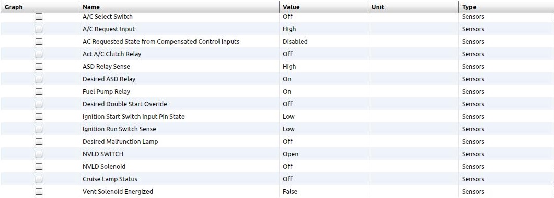
Task: Select 'Low' value of Ignition Run Switch Sense
Action: 288,129
